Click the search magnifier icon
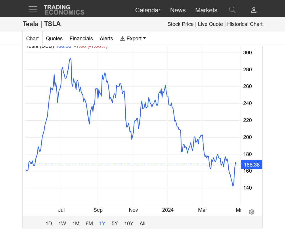Viewport: 285px width, 229px height. pyautogui.click(x=232, y=10)
